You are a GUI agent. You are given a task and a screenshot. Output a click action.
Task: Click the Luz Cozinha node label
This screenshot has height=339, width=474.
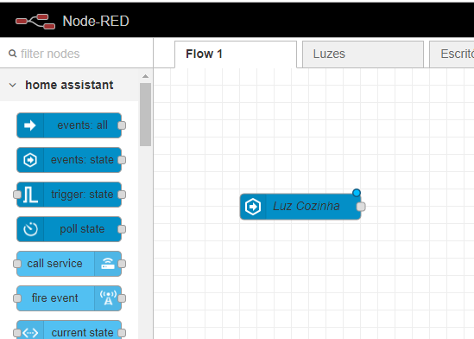(307, 206)
